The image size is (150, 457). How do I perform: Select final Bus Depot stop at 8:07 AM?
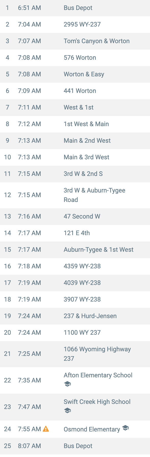click(75, 446)
